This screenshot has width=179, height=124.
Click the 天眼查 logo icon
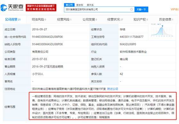[4, 7]
